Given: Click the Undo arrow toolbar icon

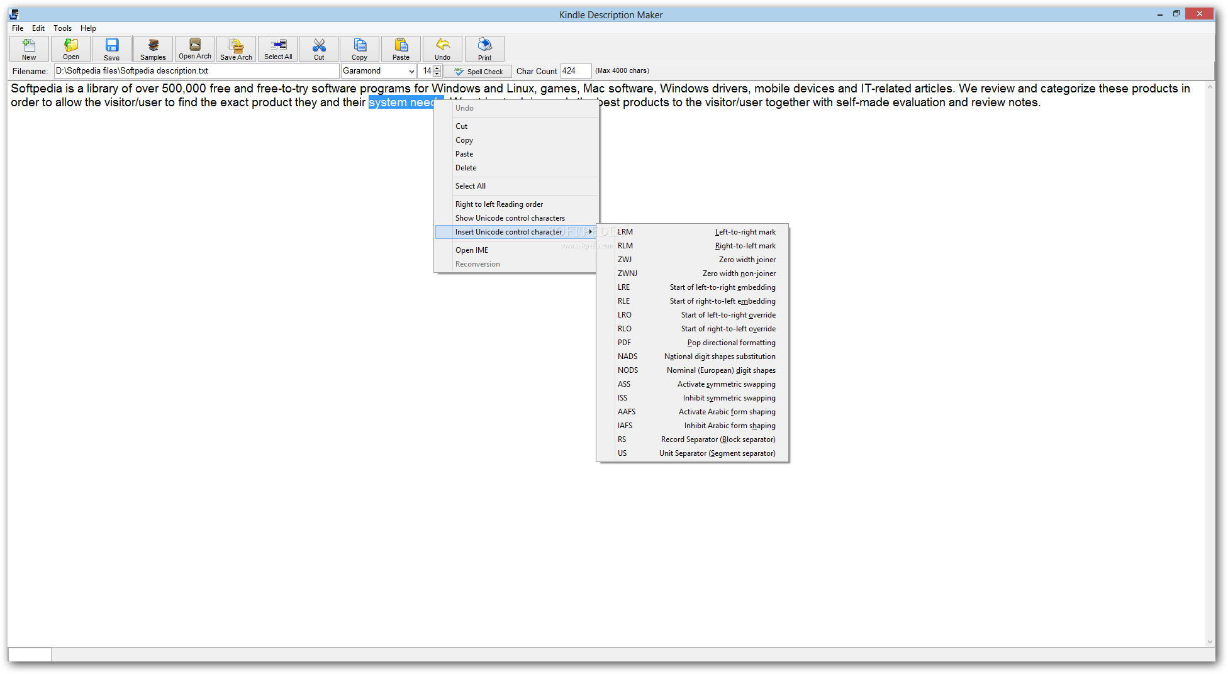Looking at the screenshot, I should pyautogui.click(x=442, y=48).
